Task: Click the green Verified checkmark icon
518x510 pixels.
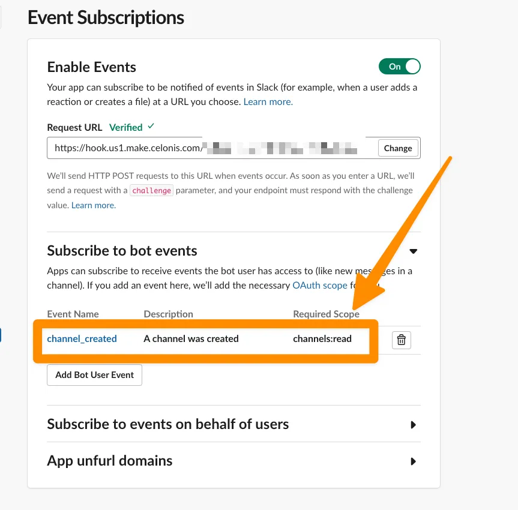Action: pos(151,127)
